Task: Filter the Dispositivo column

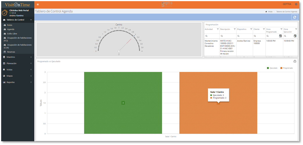Action: click(x=251, y=29)
